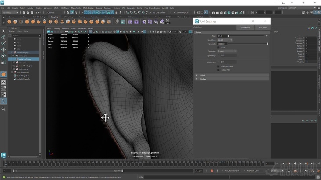Open the Direction dropdown set to Screen

coord(227,51)
